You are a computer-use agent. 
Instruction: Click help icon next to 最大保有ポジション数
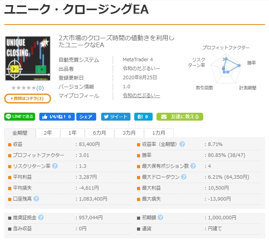pos(193,166)
